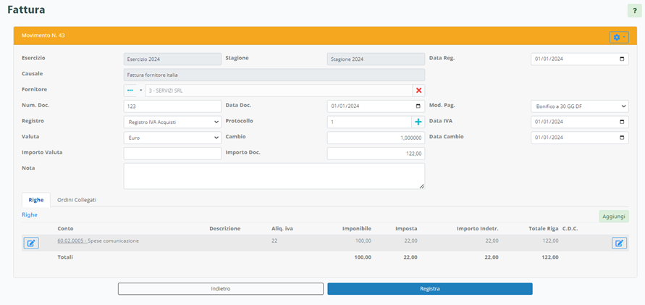Select the Righe tab
The image size is (645, 305).
(35, 199)
